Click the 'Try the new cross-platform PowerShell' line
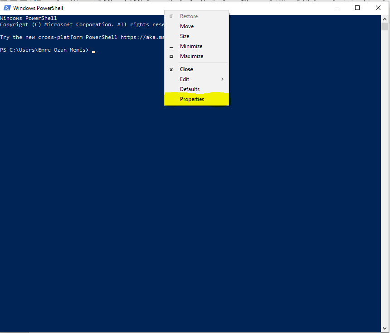Viewport: 390px width, 333px height. [x=82, y=37]
